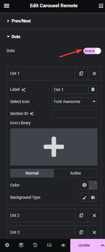Screen dimensions: 105x252
Task: Duplicate the Dot 2 item
Action: [81, 216]
